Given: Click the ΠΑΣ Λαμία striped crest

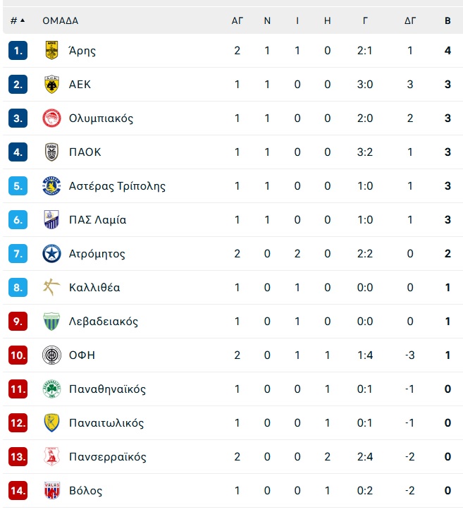Looking at the screenshot, I should click(x=51, y=220).
